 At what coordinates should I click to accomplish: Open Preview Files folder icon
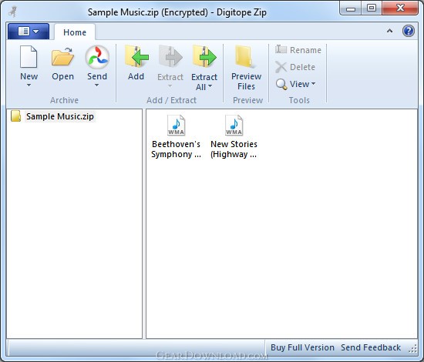(245, 56)
